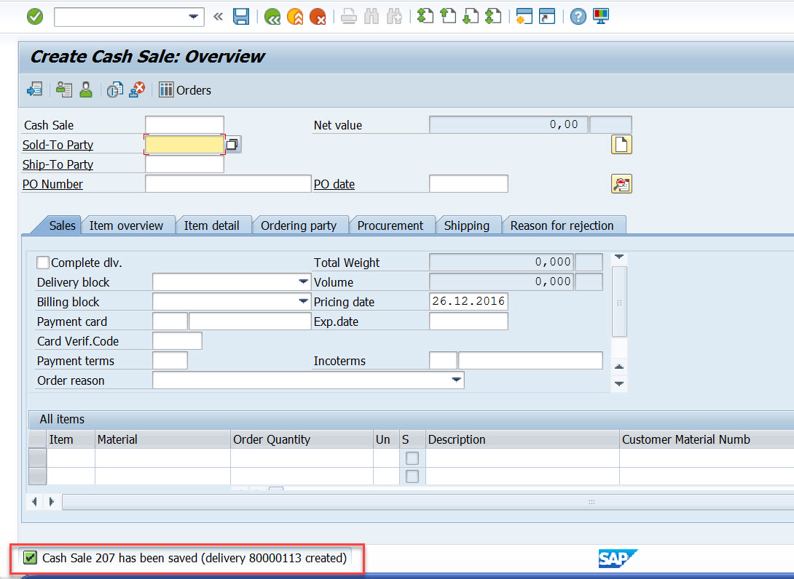Click the Create New Document icon
This screenshot has height=579, width=794.
point(621,144)
